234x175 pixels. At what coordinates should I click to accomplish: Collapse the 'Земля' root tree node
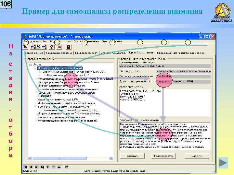pyautogui.click(x=31, y=65)
